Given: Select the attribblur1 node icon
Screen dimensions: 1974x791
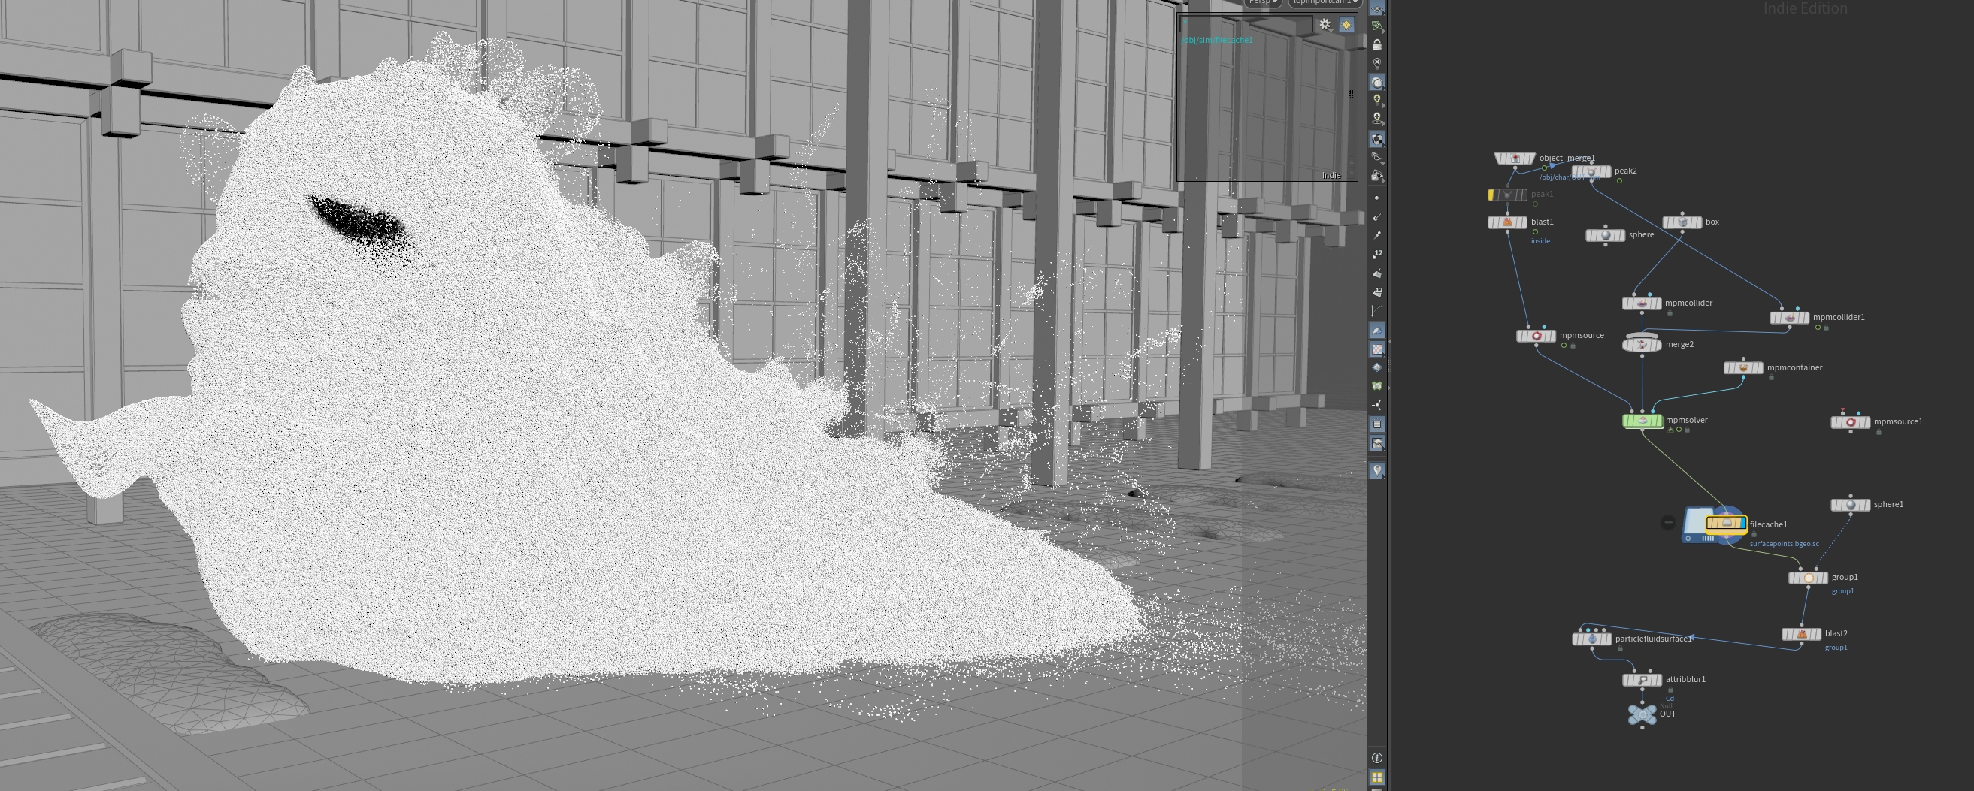Looking at the screenshot, I should (1642, 679).
